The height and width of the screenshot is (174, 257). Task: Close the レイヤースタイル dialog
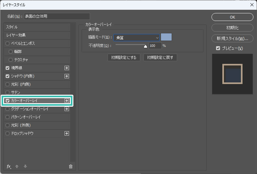(252, 5)
